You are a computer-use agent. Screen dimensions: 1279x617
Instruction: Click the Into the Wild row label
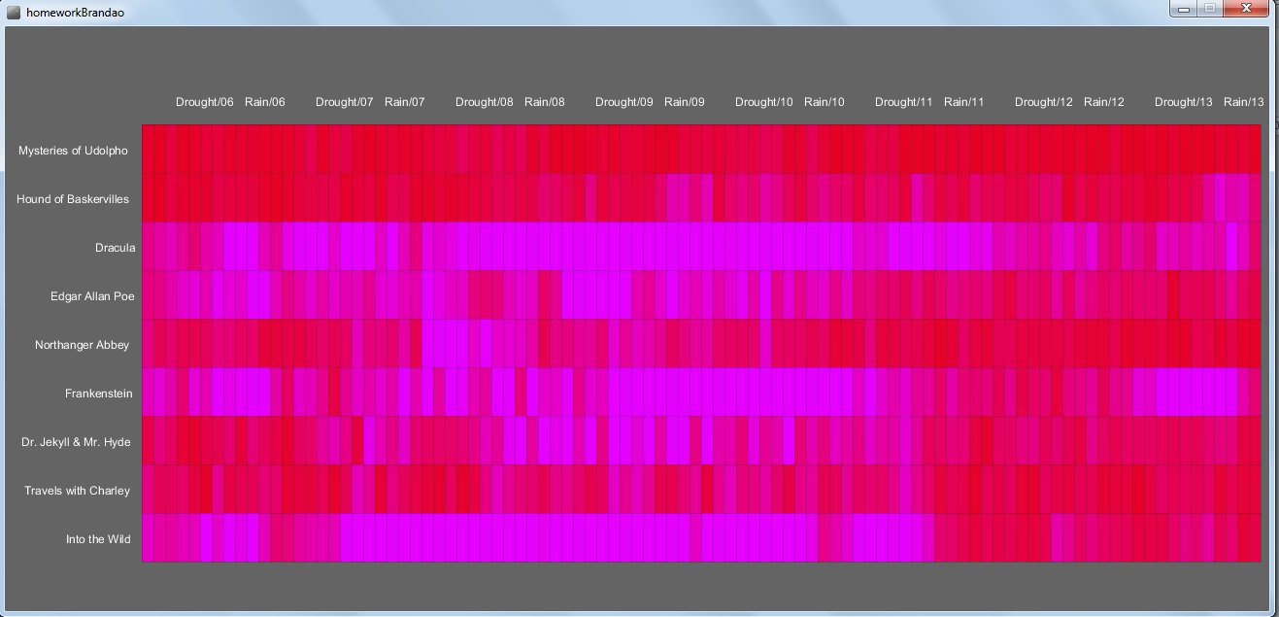point(97,539)
